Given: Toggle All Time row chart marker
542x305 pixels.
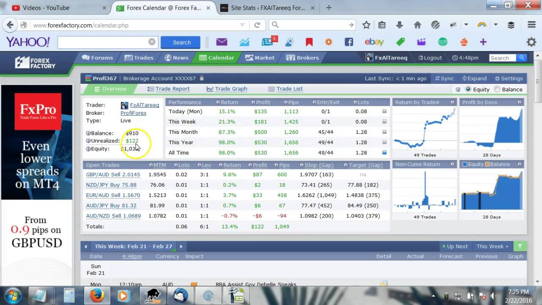Looking at the screenshot, I should [x=384, y=152].
